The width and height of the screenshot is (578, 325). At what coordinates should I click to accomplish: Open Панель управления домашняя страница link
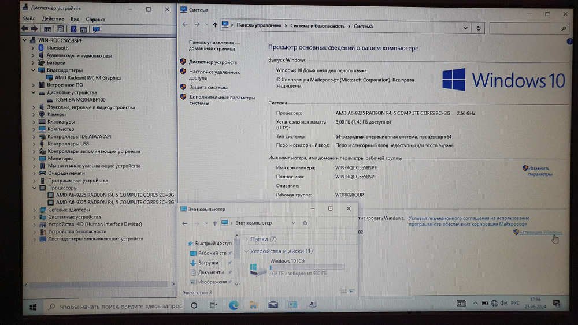(214, 45)
